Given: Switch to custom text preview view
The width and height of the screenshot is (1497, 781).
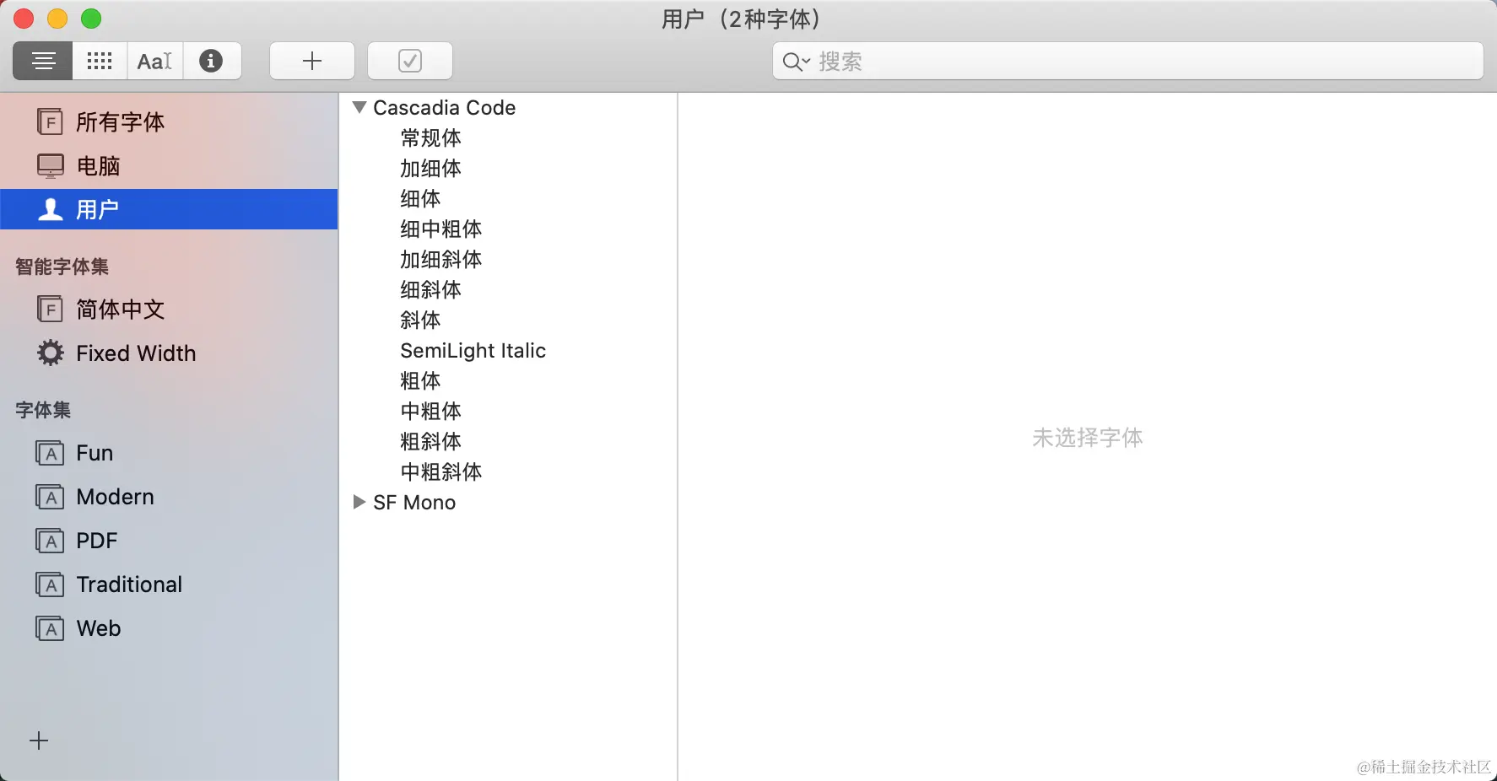Looking at the screenshot, I should (x=155, y=61).
